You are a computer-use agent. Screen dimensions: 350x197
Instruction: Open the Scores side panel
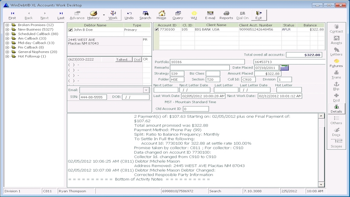coord(336,143)
